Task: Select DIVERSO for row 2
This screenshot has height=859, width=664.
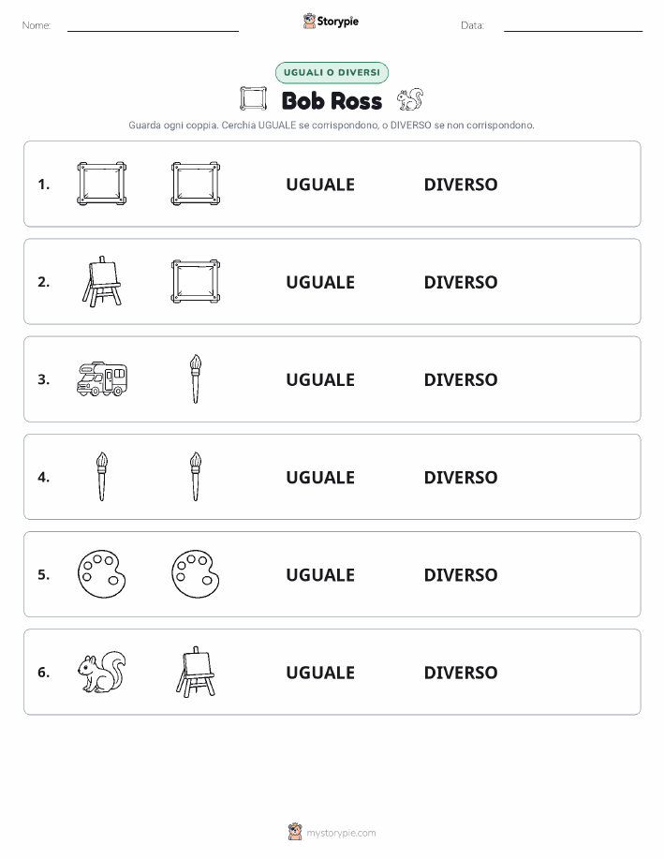Action: coord(461,282)
